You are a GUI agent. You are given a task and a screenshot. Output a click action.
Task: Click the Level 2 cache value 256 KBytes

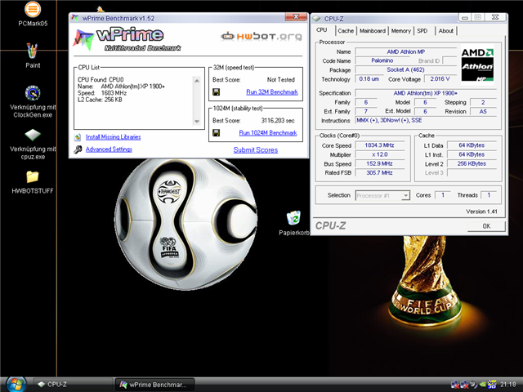(472, 163)
